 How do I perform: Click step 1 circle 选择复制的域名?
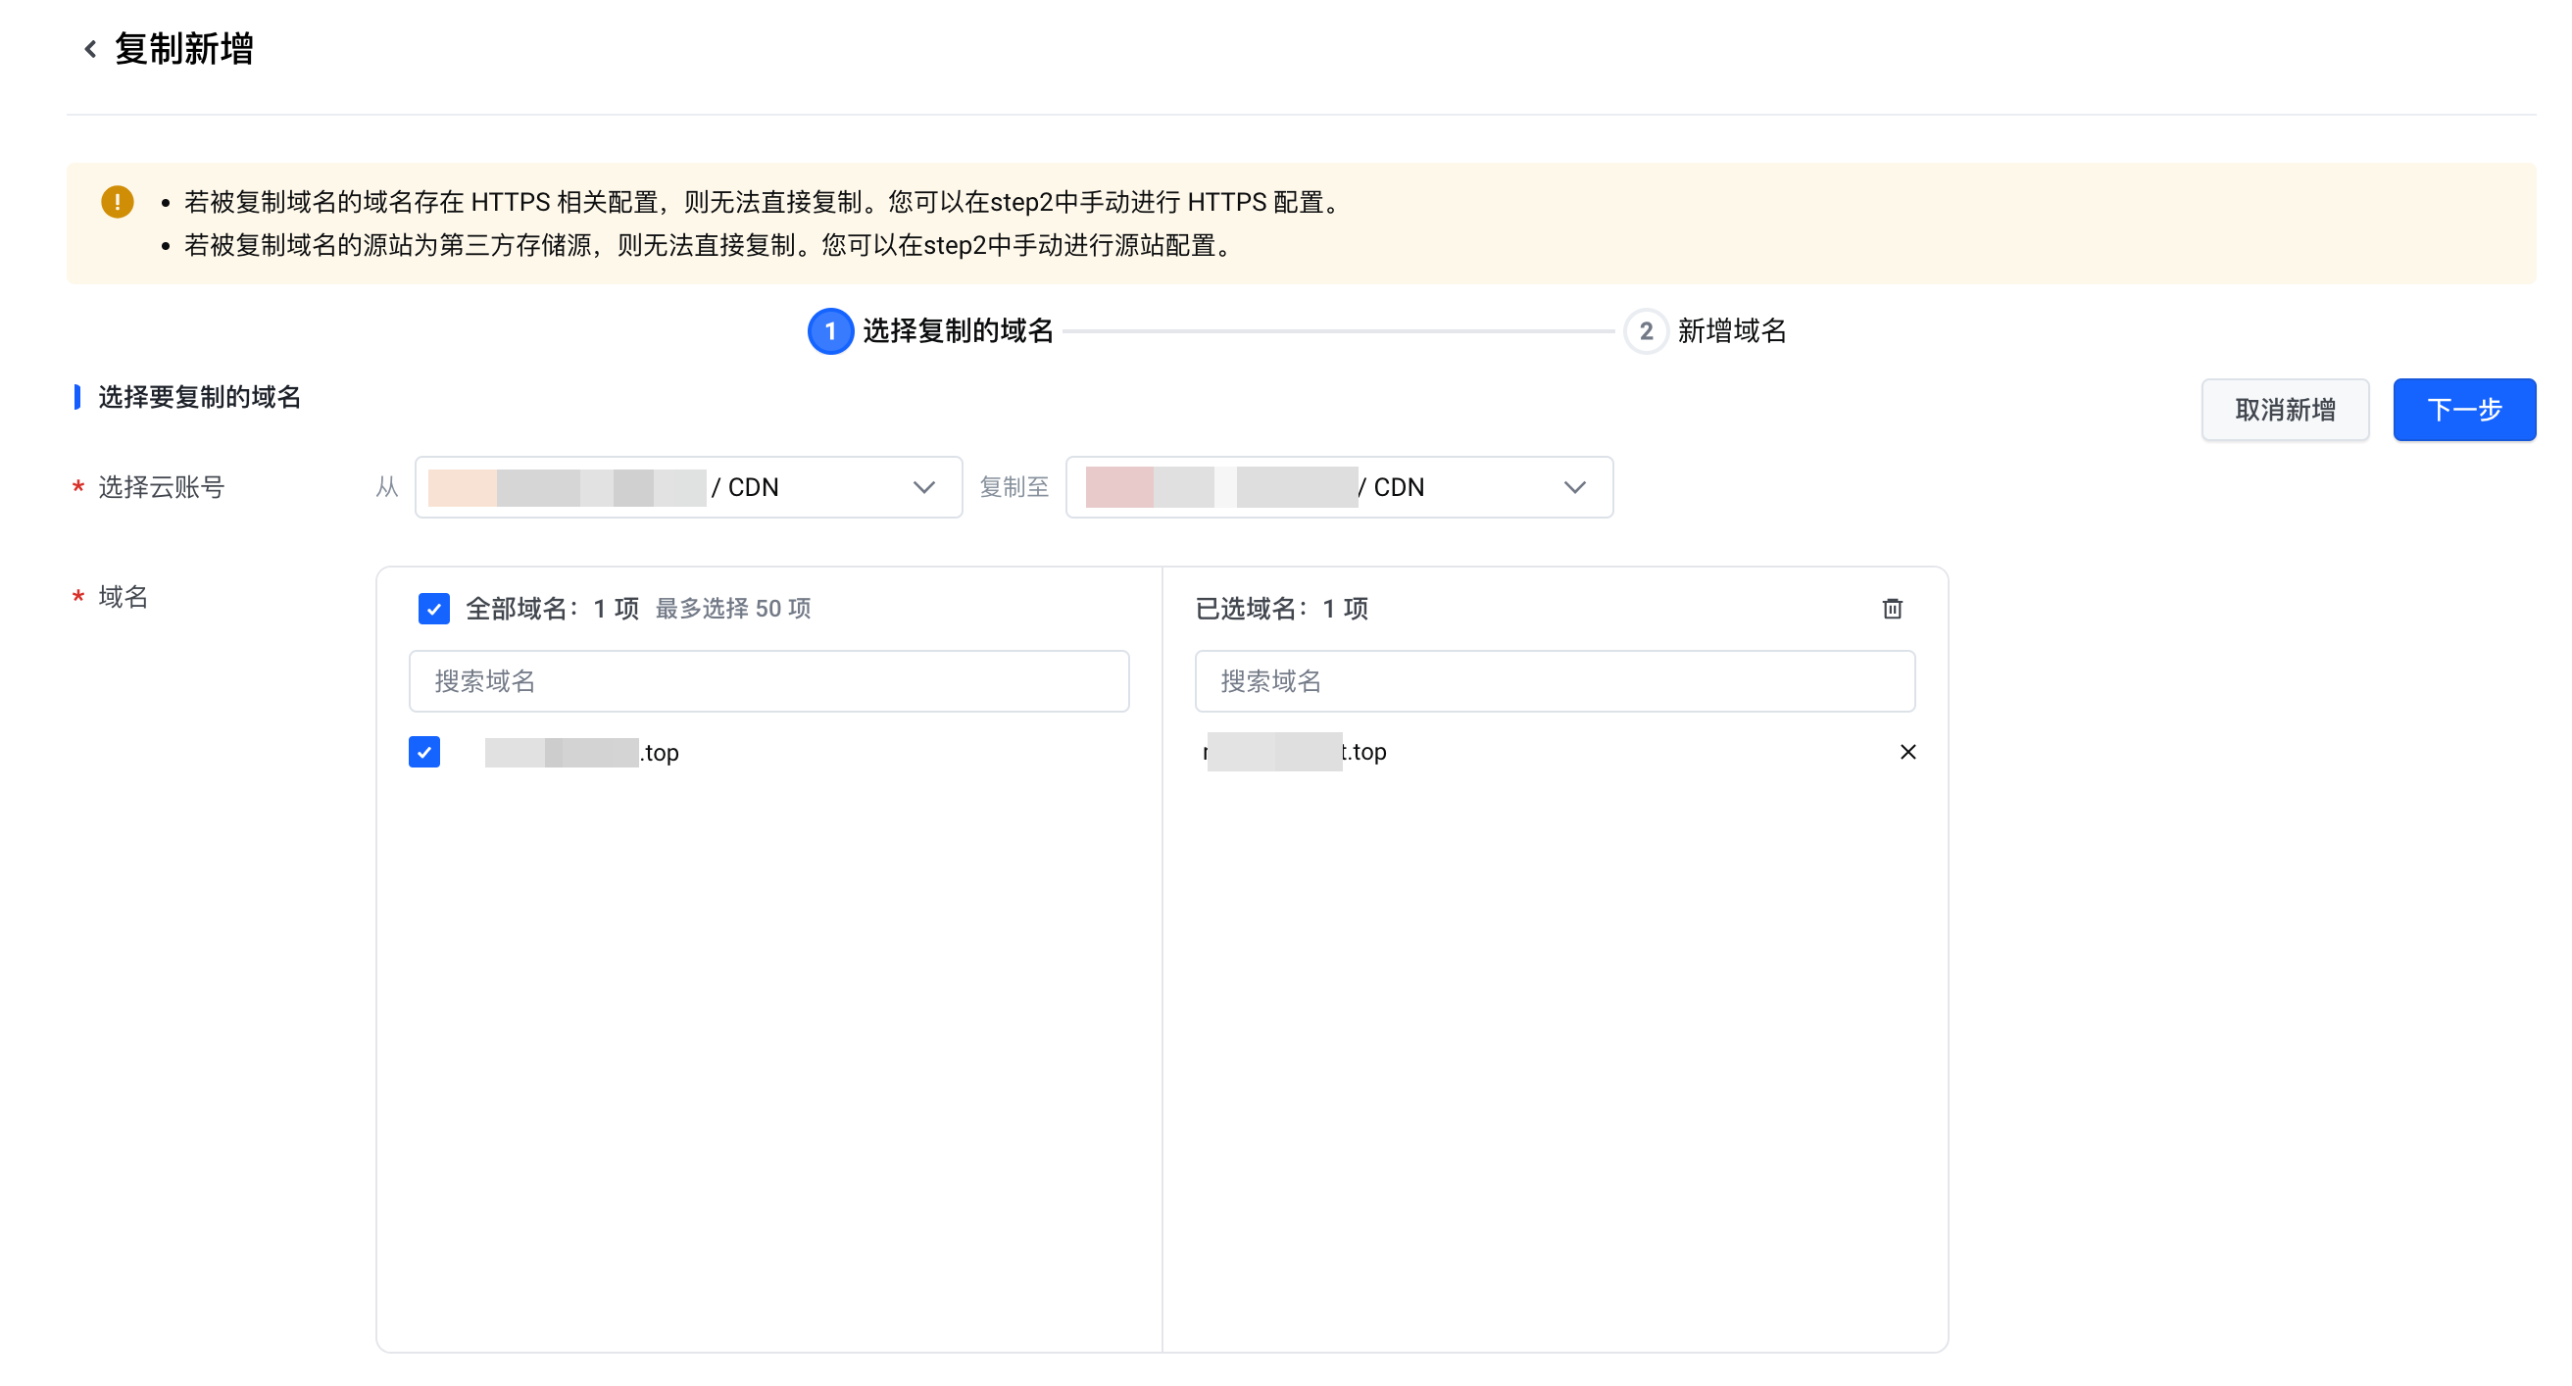click(x=829, y=331)
